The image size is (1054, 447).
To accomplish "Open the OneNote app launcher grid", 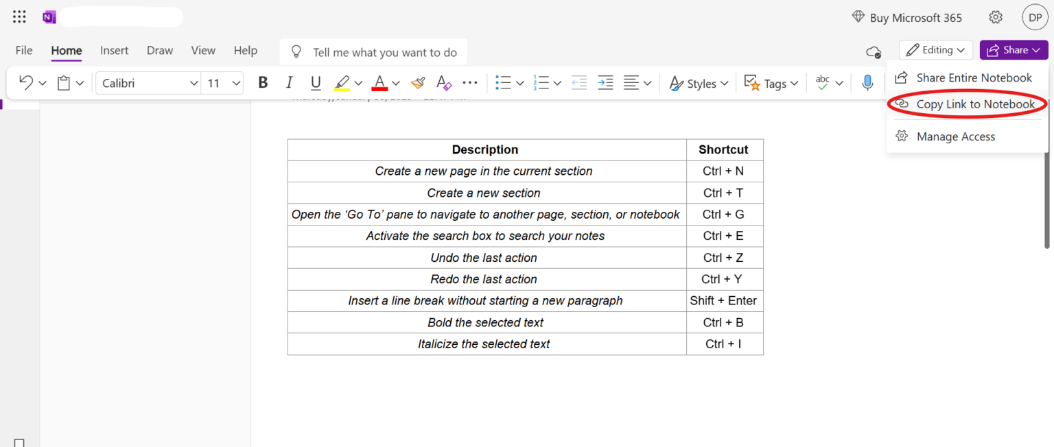I will point(19,16).
